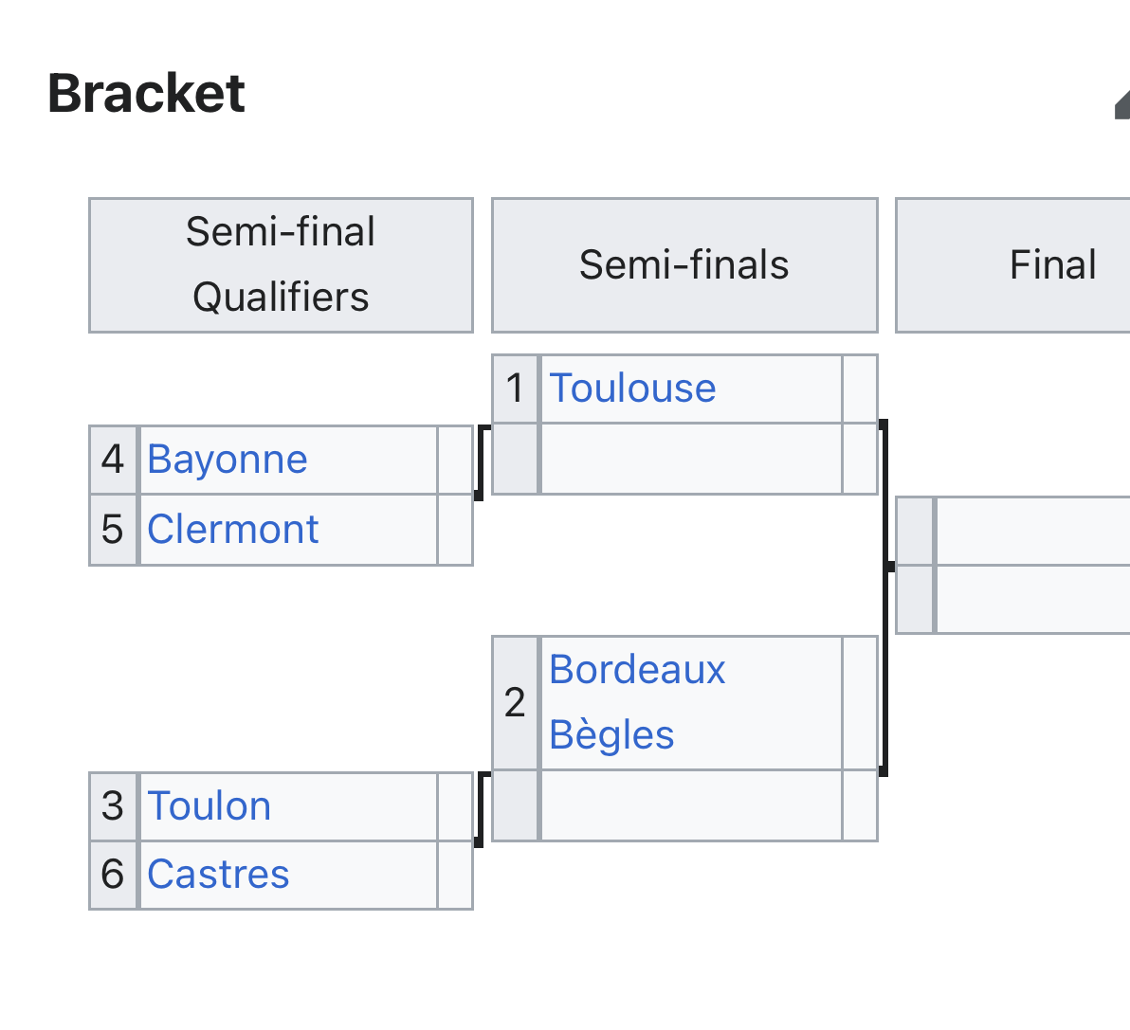Select the Final column header

[1052, 265]
